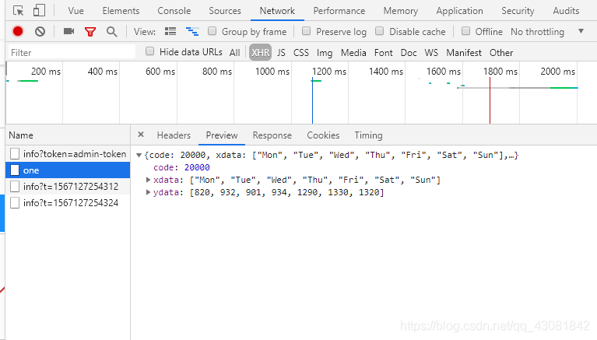Select the info?t=1567127254324 request
The width and height of the screenshot is (597, 340).
(68, 202)
